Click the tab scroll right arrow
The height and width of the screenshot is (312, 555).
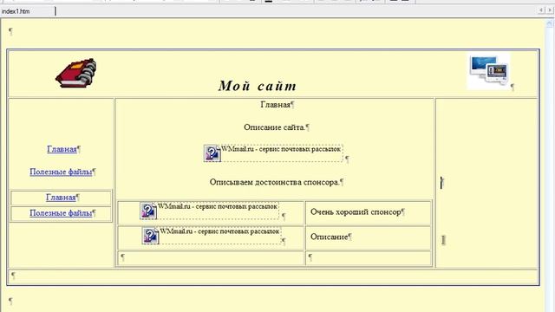(550, 10)
